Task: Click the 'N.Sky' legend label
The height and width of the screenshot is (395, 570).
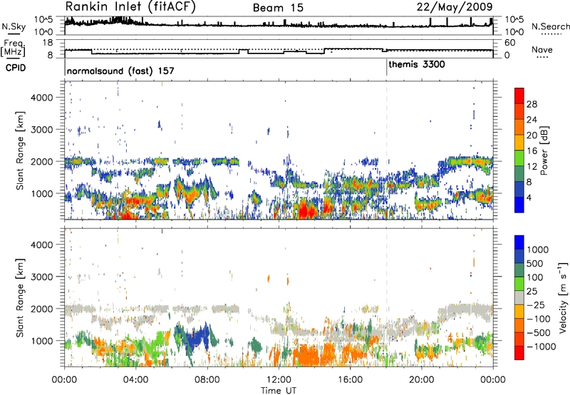Action: pyautogui.click(x=14, y=26)
